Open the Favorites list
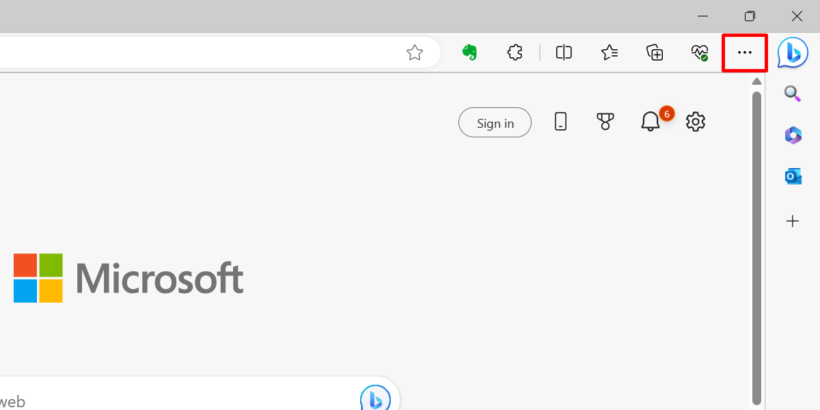This screenshot has height=410, width=820. click(x=610, y=52)
